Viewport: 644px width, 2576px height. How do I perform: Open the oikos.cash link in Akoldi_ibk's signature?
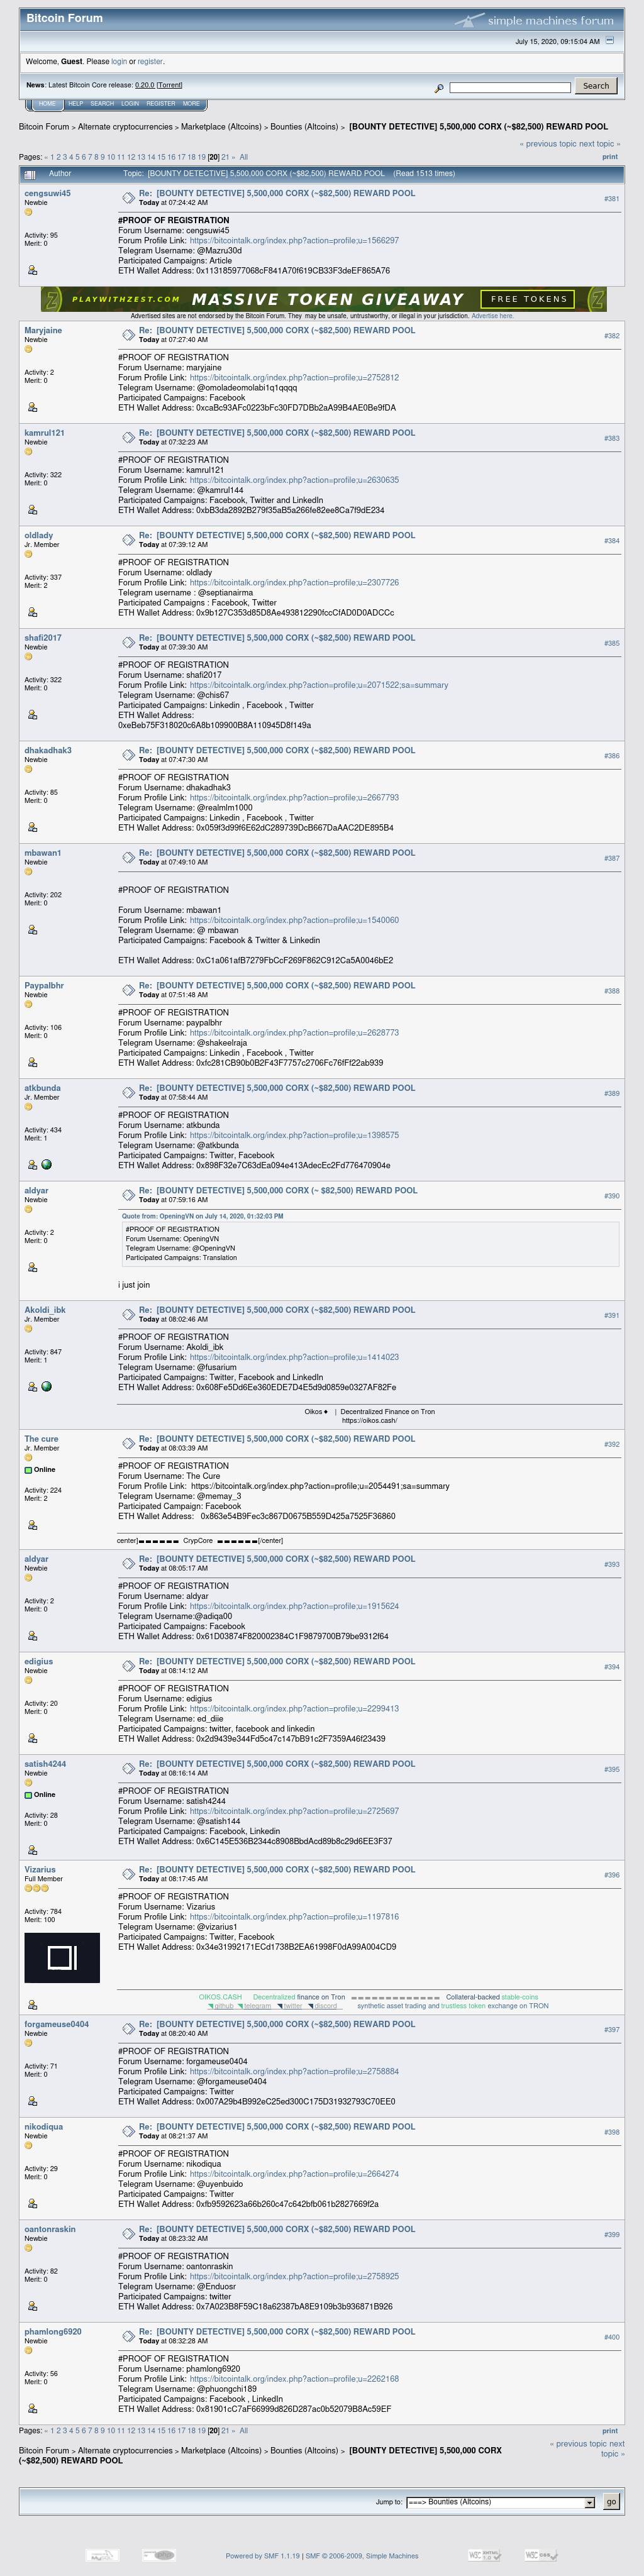(x=369, y=1420)
